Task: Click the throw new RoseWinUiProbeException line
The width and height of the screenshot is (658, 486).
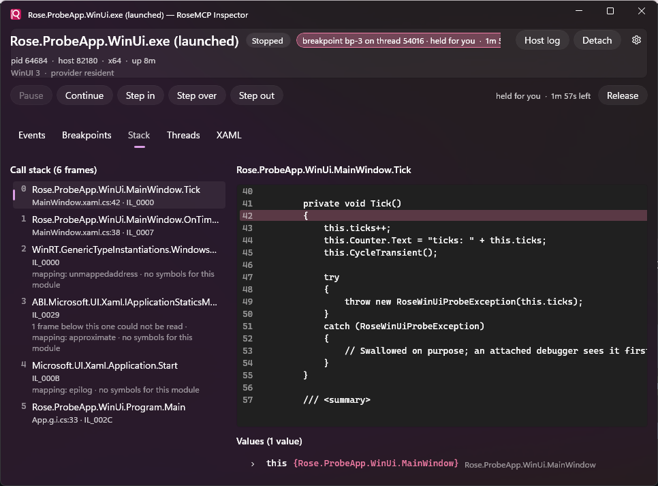Action: tap(463, 301)
